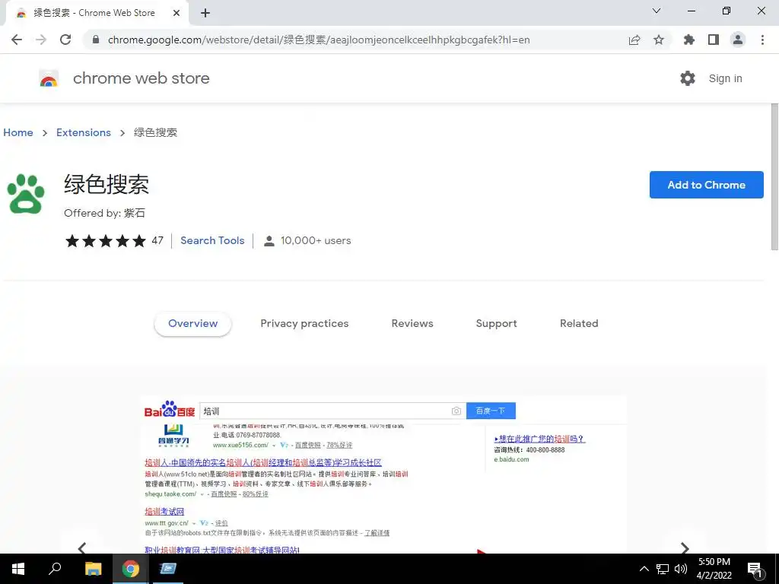Bookmark this page with the star icon

point(659,40)
